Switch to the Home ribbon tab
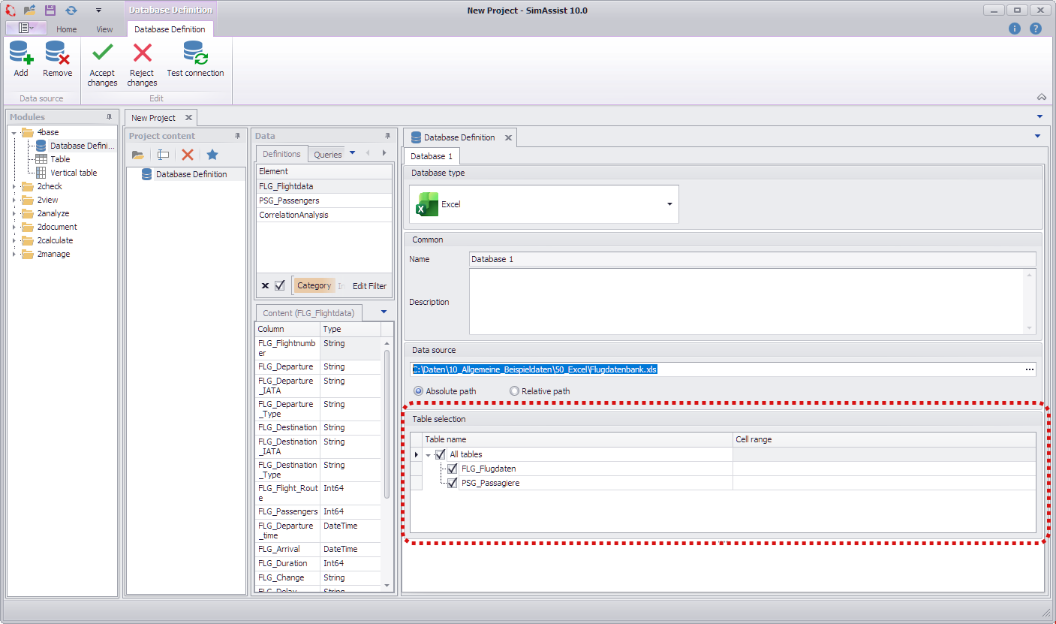The height and width of the screenshot is (624, 1056). click(x=67, y=29)
